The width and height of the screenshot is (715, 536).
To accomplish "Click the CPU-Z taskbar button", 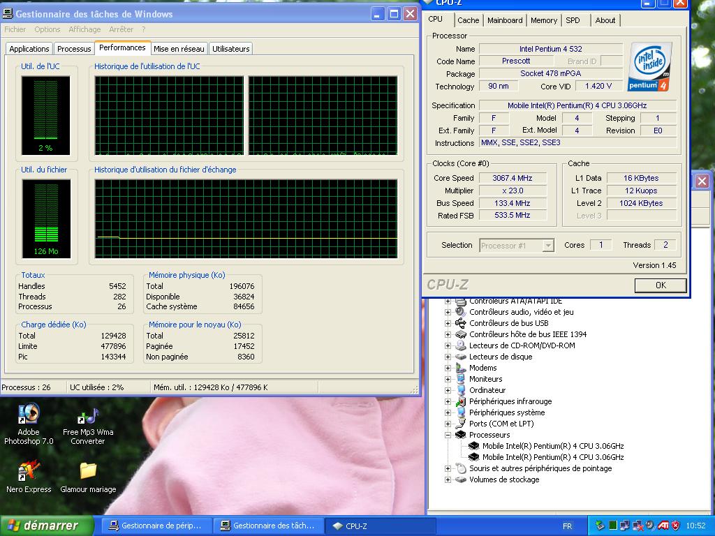I will click(381, 526).
